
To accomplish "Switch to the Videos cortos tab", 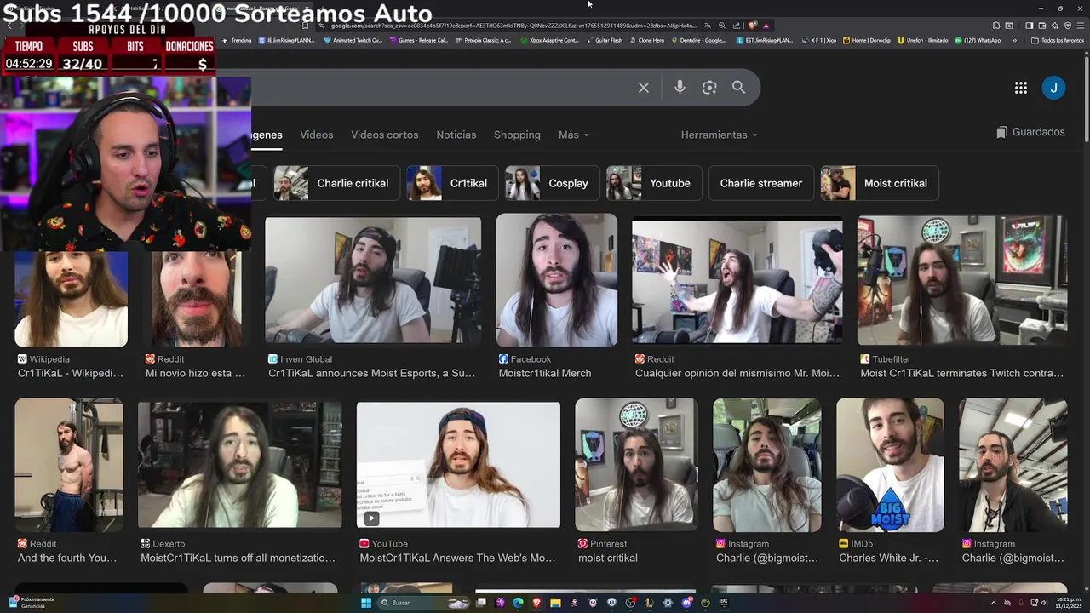I will pos(385,135).
